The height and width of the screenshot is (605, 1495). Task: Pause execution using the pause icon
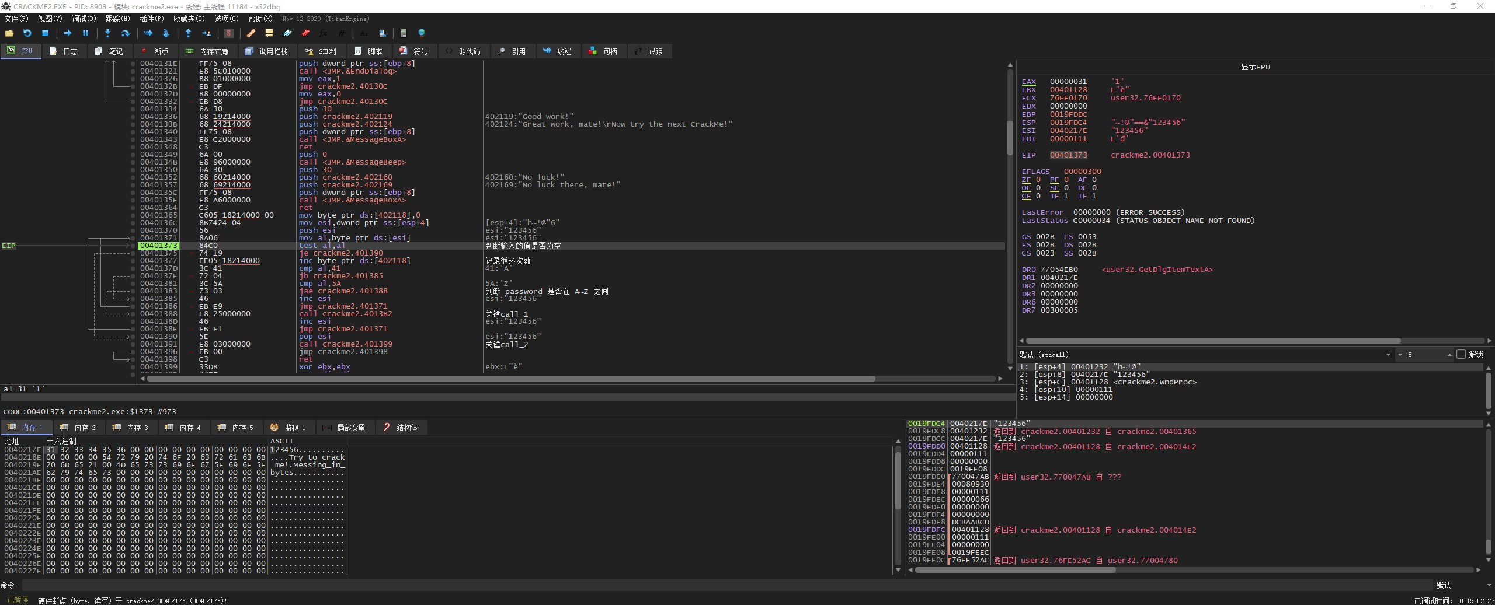tap(85, 33)
